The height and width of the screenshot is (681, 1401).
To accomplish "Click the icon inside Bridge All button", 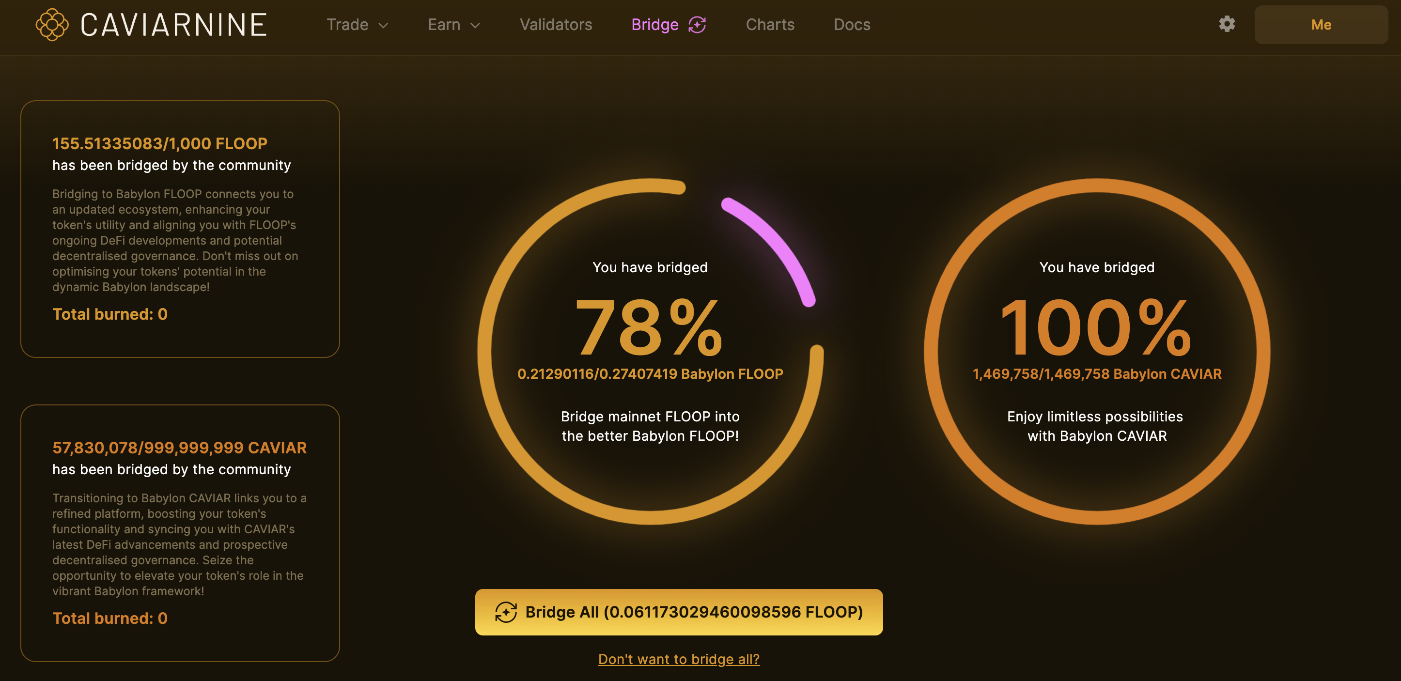I will pyautogui.click(x=505, y=612).
